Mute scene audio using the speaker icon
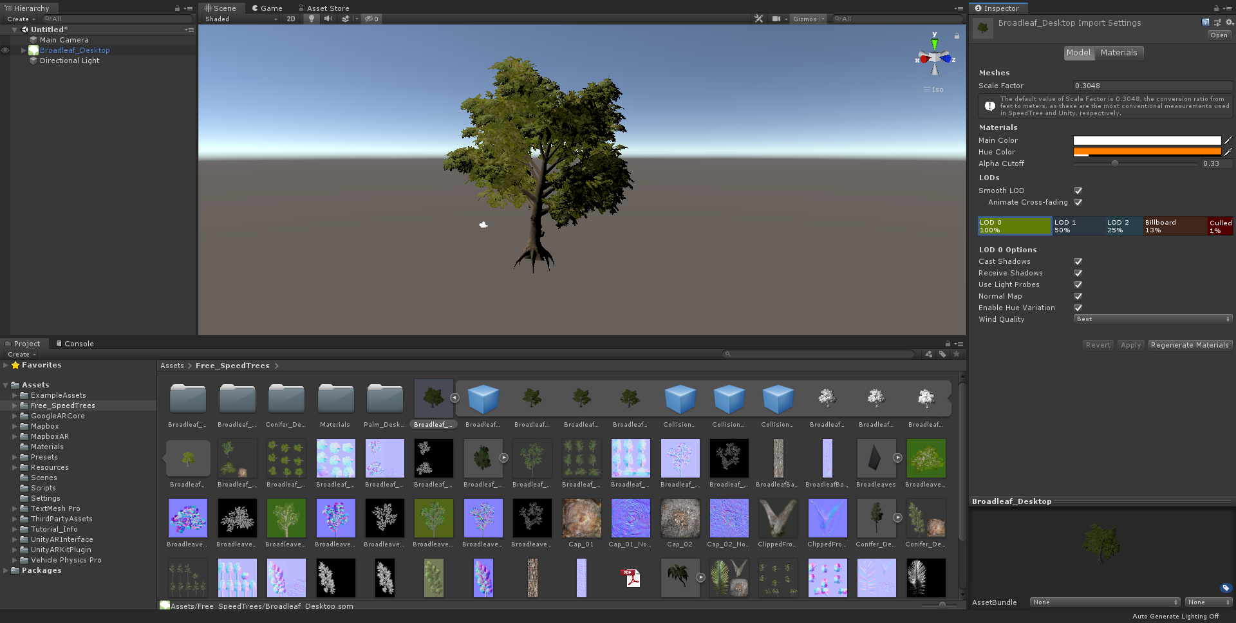 tap(328, 19)
